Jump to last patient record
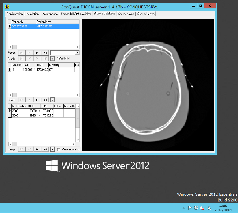Viewport: 238px width, 213px height. [x=45, y=53]
